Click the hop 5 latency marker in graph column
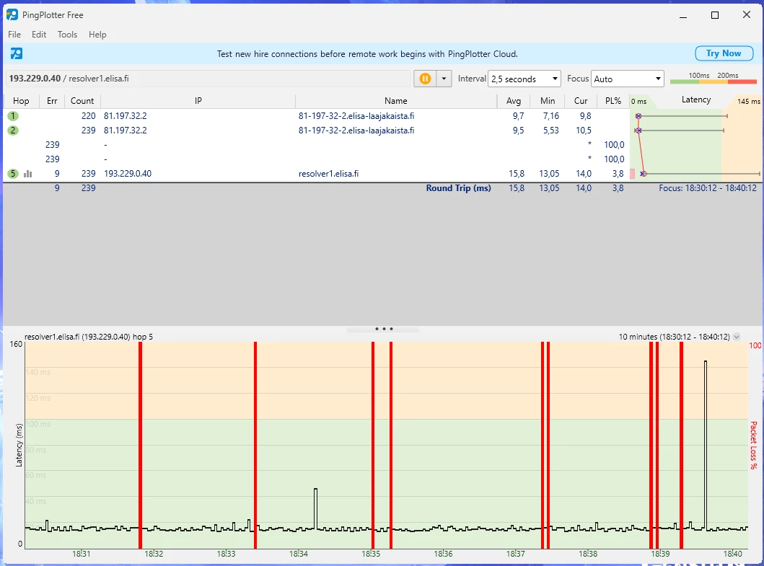The height and width of the screenshot is (566, 764). pos(644,173)
